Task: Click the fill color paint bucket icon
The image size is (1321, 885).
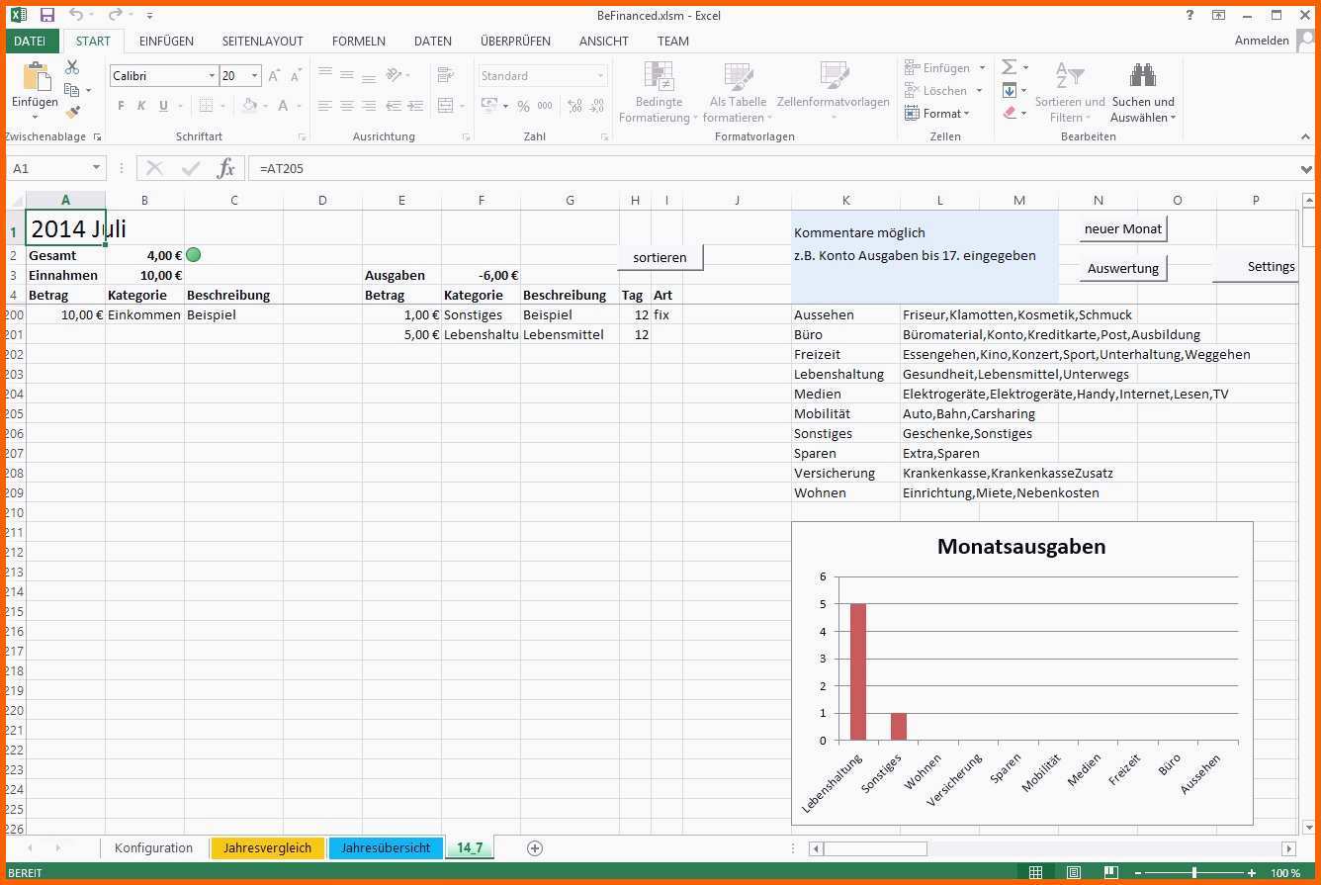Action: pyautogui.click(x=249, y=106)
